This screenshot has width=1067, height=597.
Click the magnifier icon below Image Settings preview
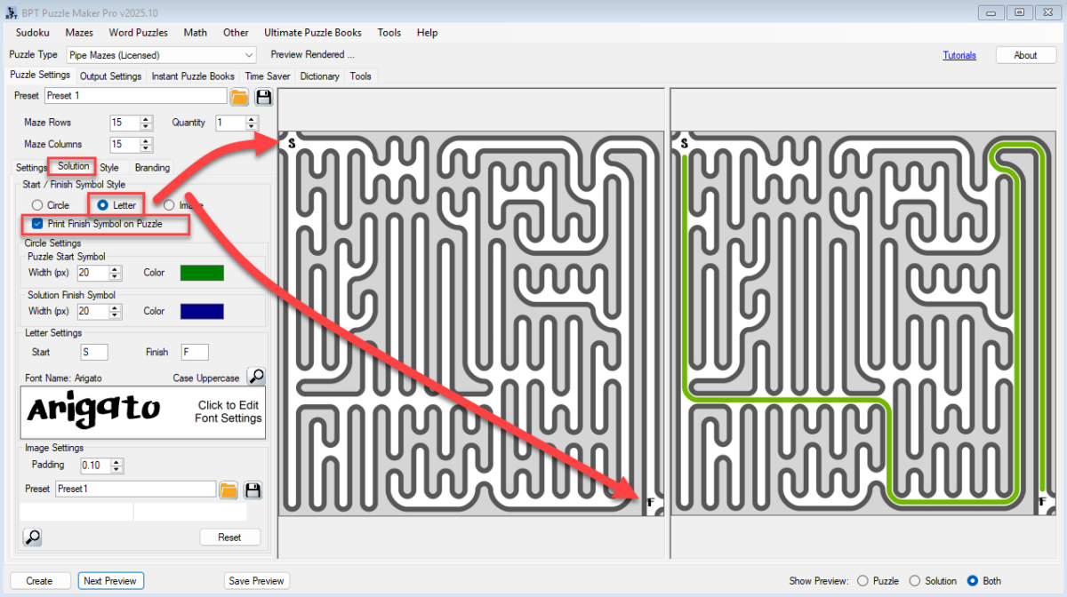32,537
